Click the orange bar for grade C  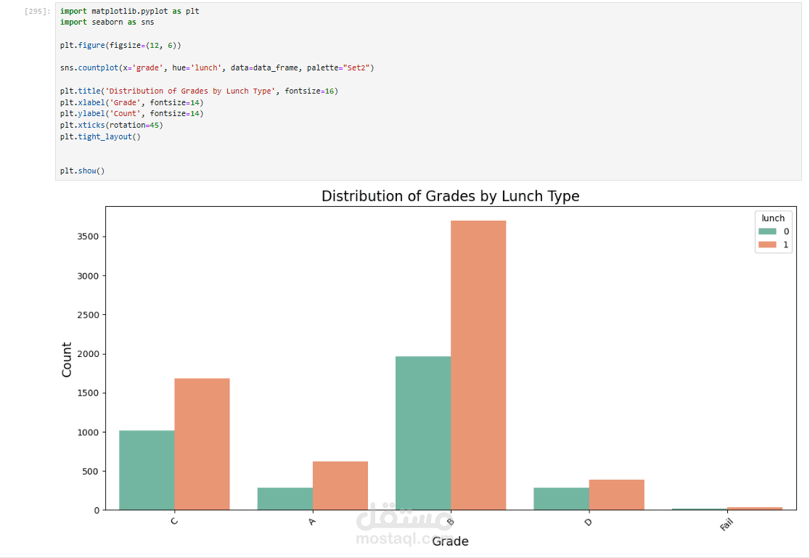pos(202,443)
